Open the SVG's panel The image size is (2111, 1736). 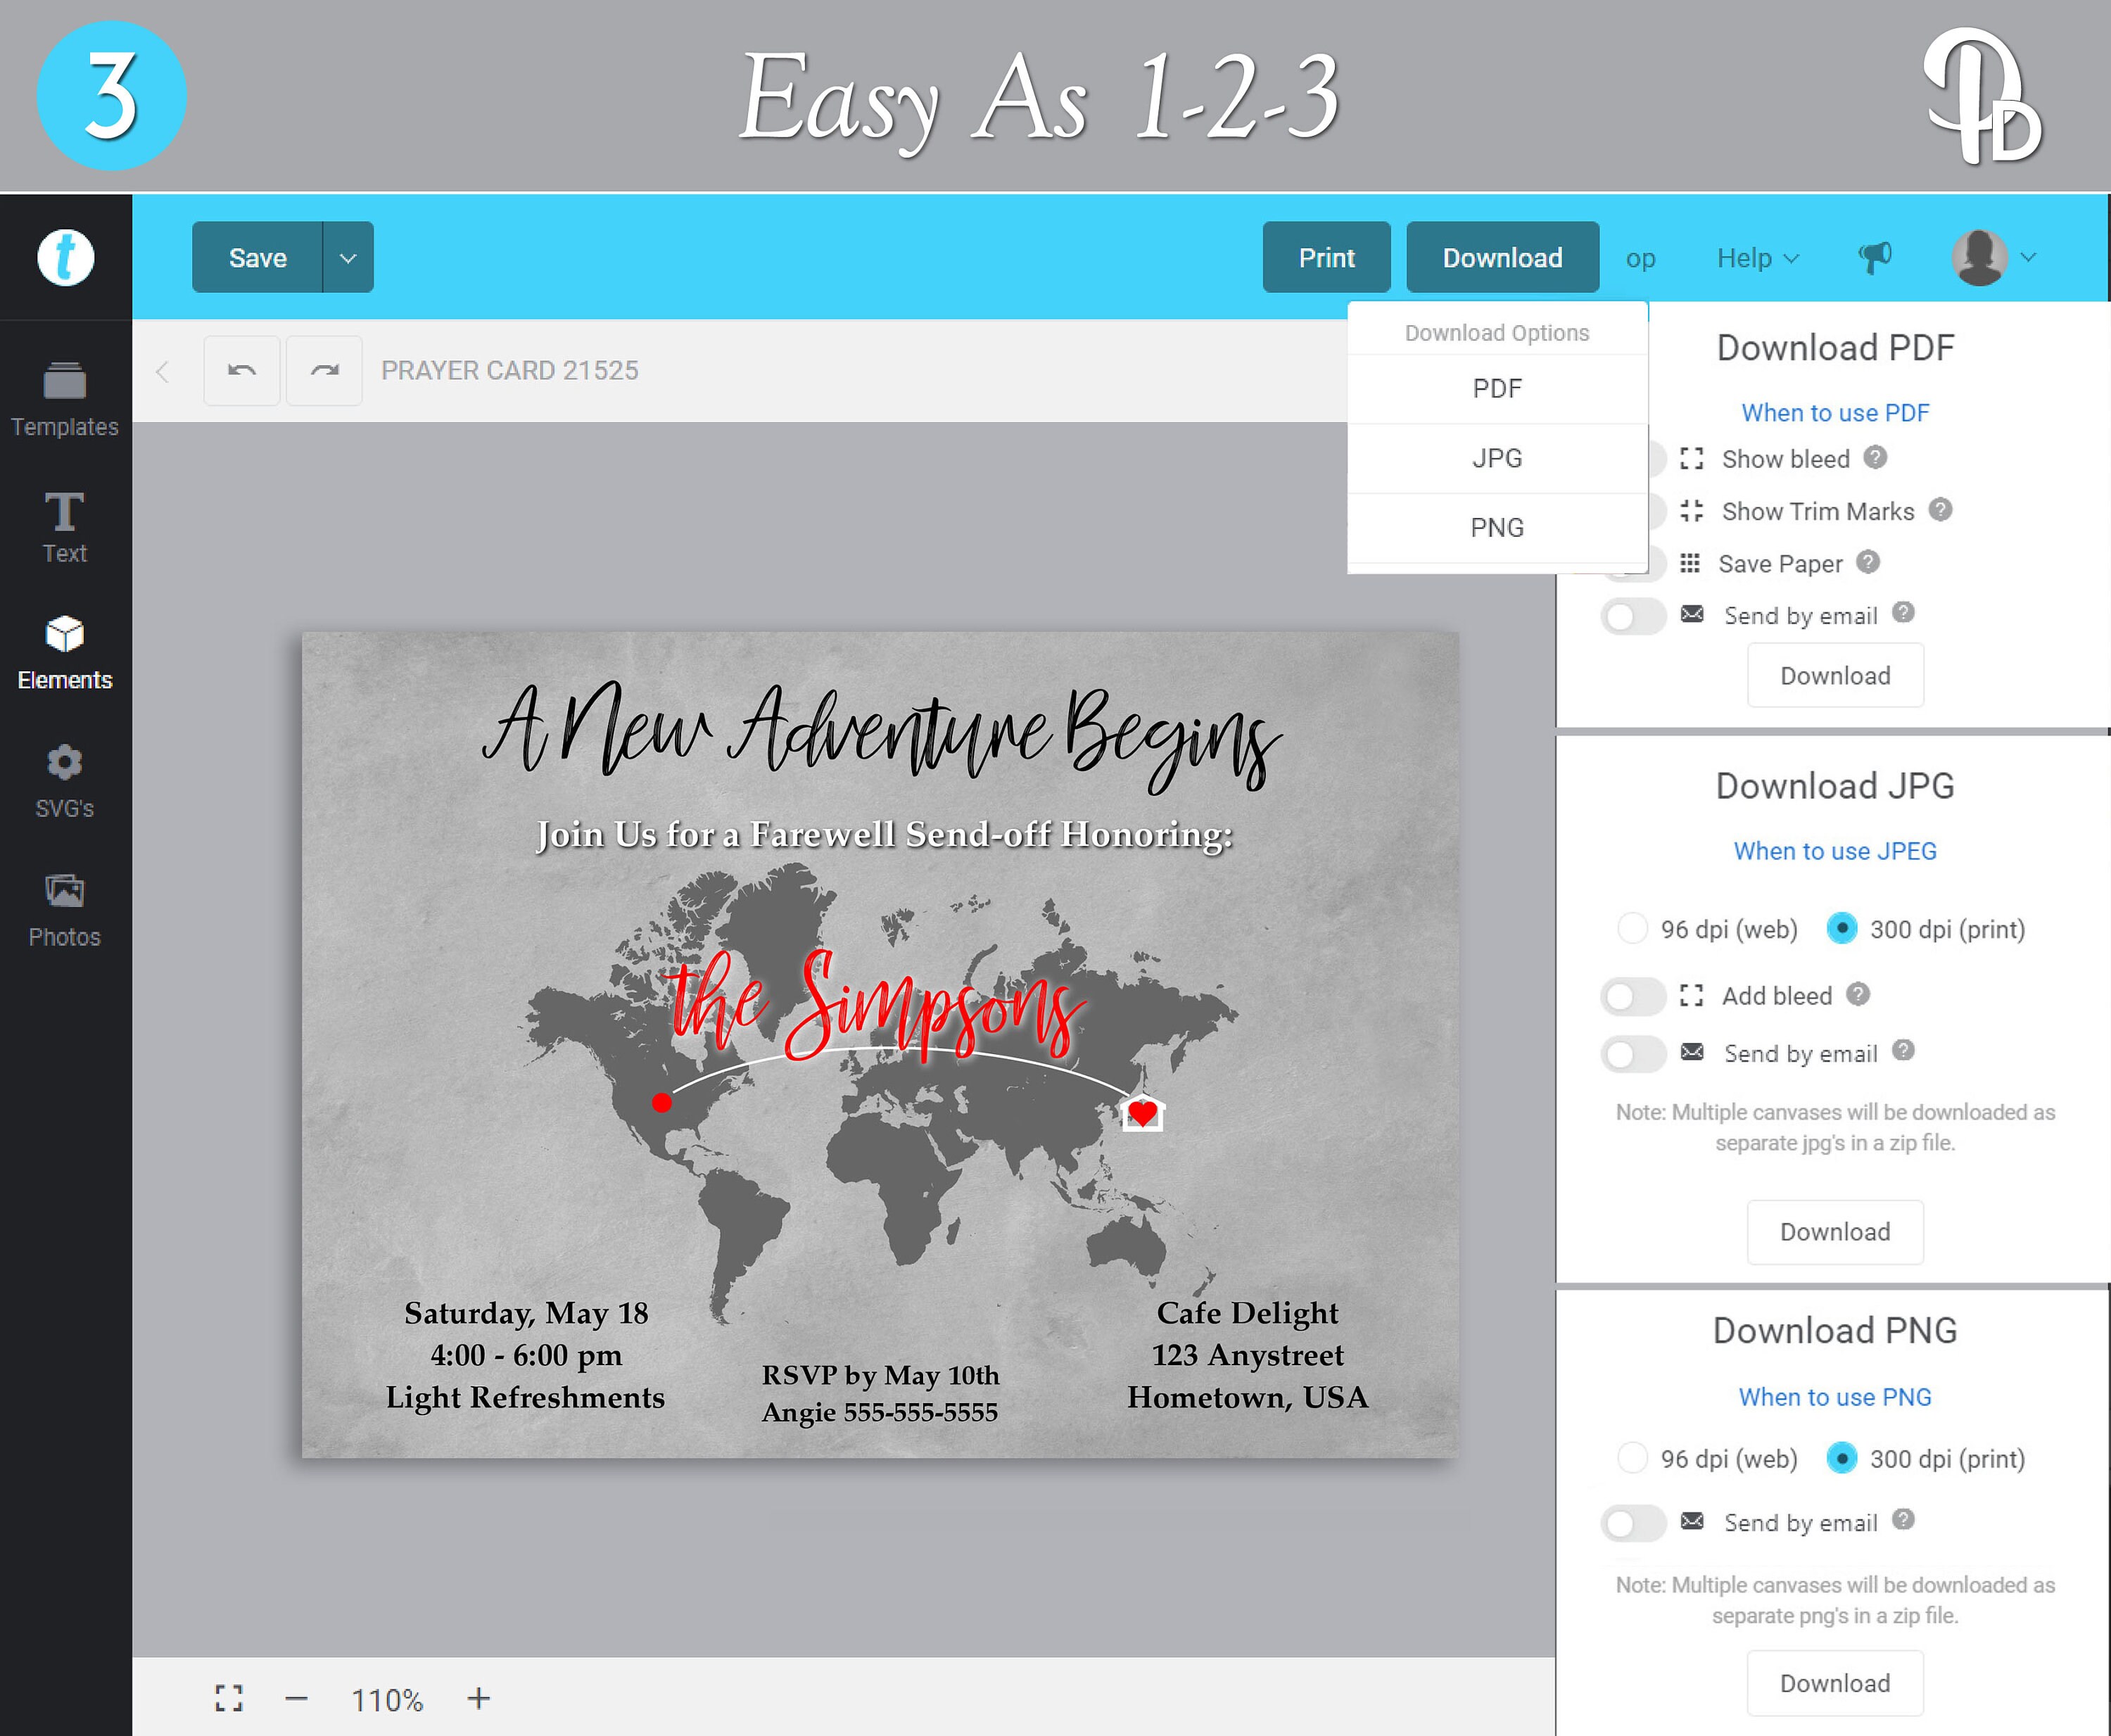65,782
